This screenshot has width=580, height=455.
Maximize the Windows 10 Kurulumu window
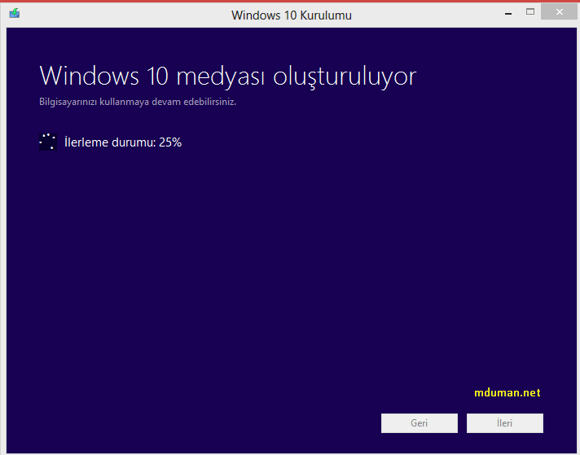[x=530, y=12]
